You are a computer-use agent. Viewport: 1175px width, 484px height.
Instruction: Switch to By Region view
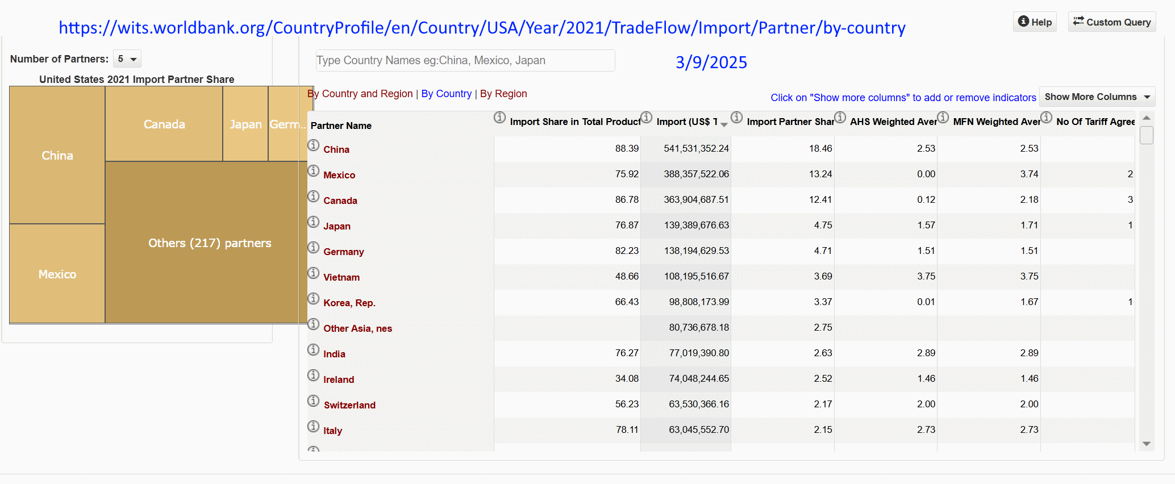point(503,94)
